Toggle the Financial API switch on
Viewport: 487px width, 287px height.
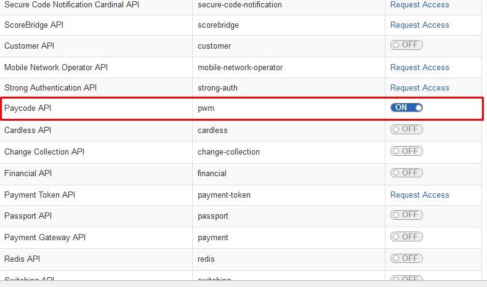click(x=406, y=172)
